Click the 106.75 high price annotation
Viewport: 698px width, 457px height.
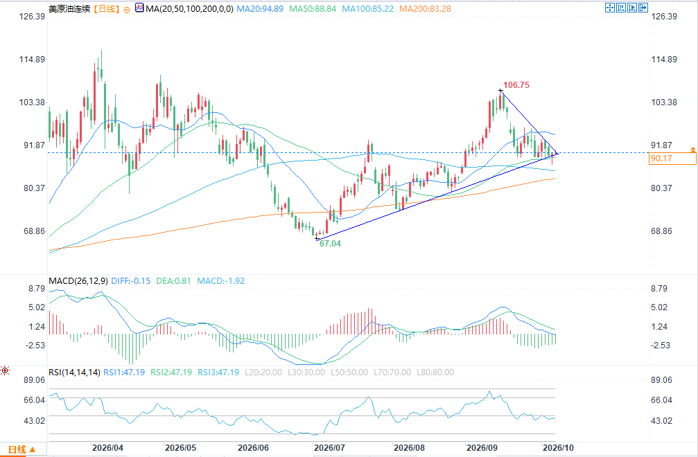[x=516, y=85]
